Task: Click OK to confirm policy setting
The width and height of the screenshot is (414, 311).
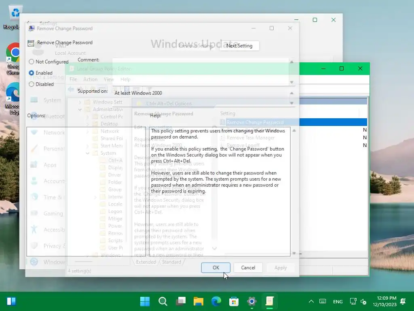Action: [x=216, y=268]
